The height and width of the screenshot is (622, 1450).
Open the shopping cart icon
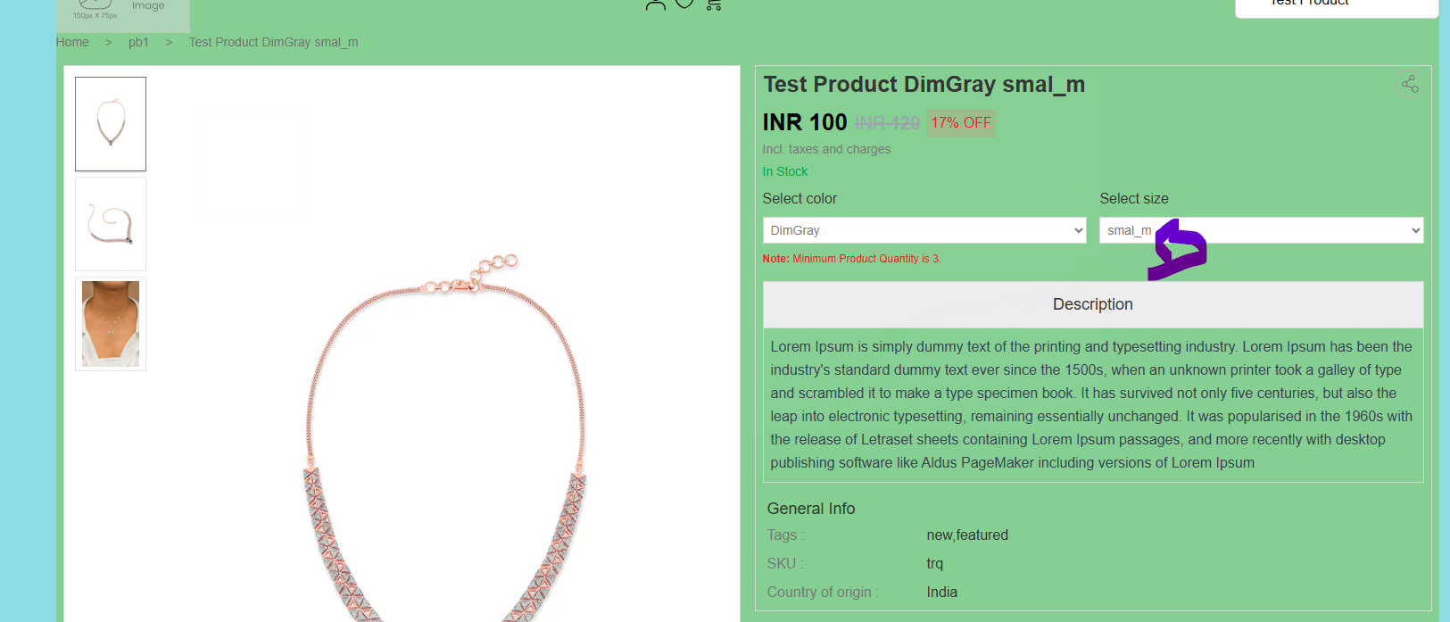click(714, 4)
